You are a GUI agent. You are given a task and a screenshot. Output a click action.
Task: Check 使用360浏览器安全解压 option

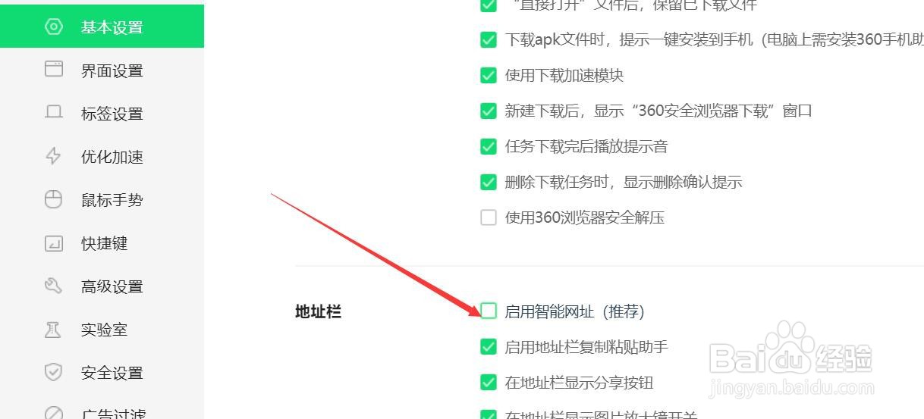pyautogui.click(x=489, y=217)
